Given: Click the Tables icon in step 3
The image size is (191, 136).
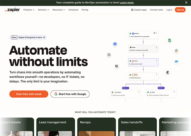Looking at the screenshot, I should pyautogui.click(x=133, y=61).
